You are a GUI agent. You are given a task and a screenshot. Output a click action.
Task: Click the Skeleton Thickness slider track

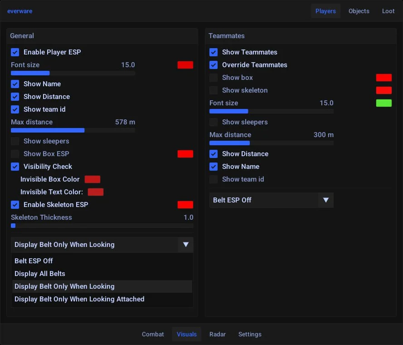102,226
